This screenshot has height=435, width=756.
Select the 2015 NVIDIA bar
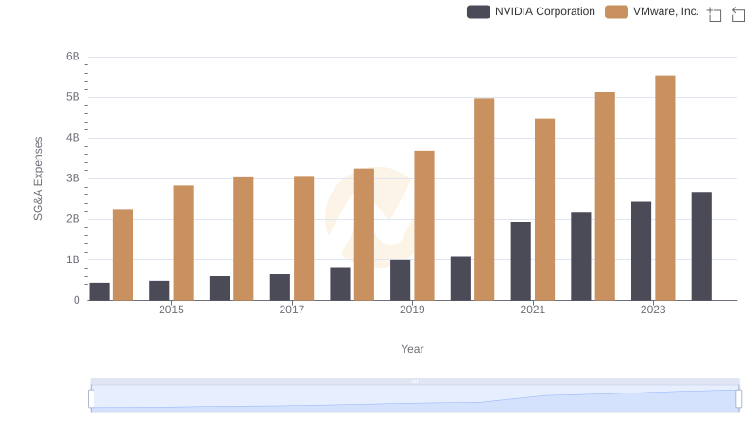click(x=160, y=291)
